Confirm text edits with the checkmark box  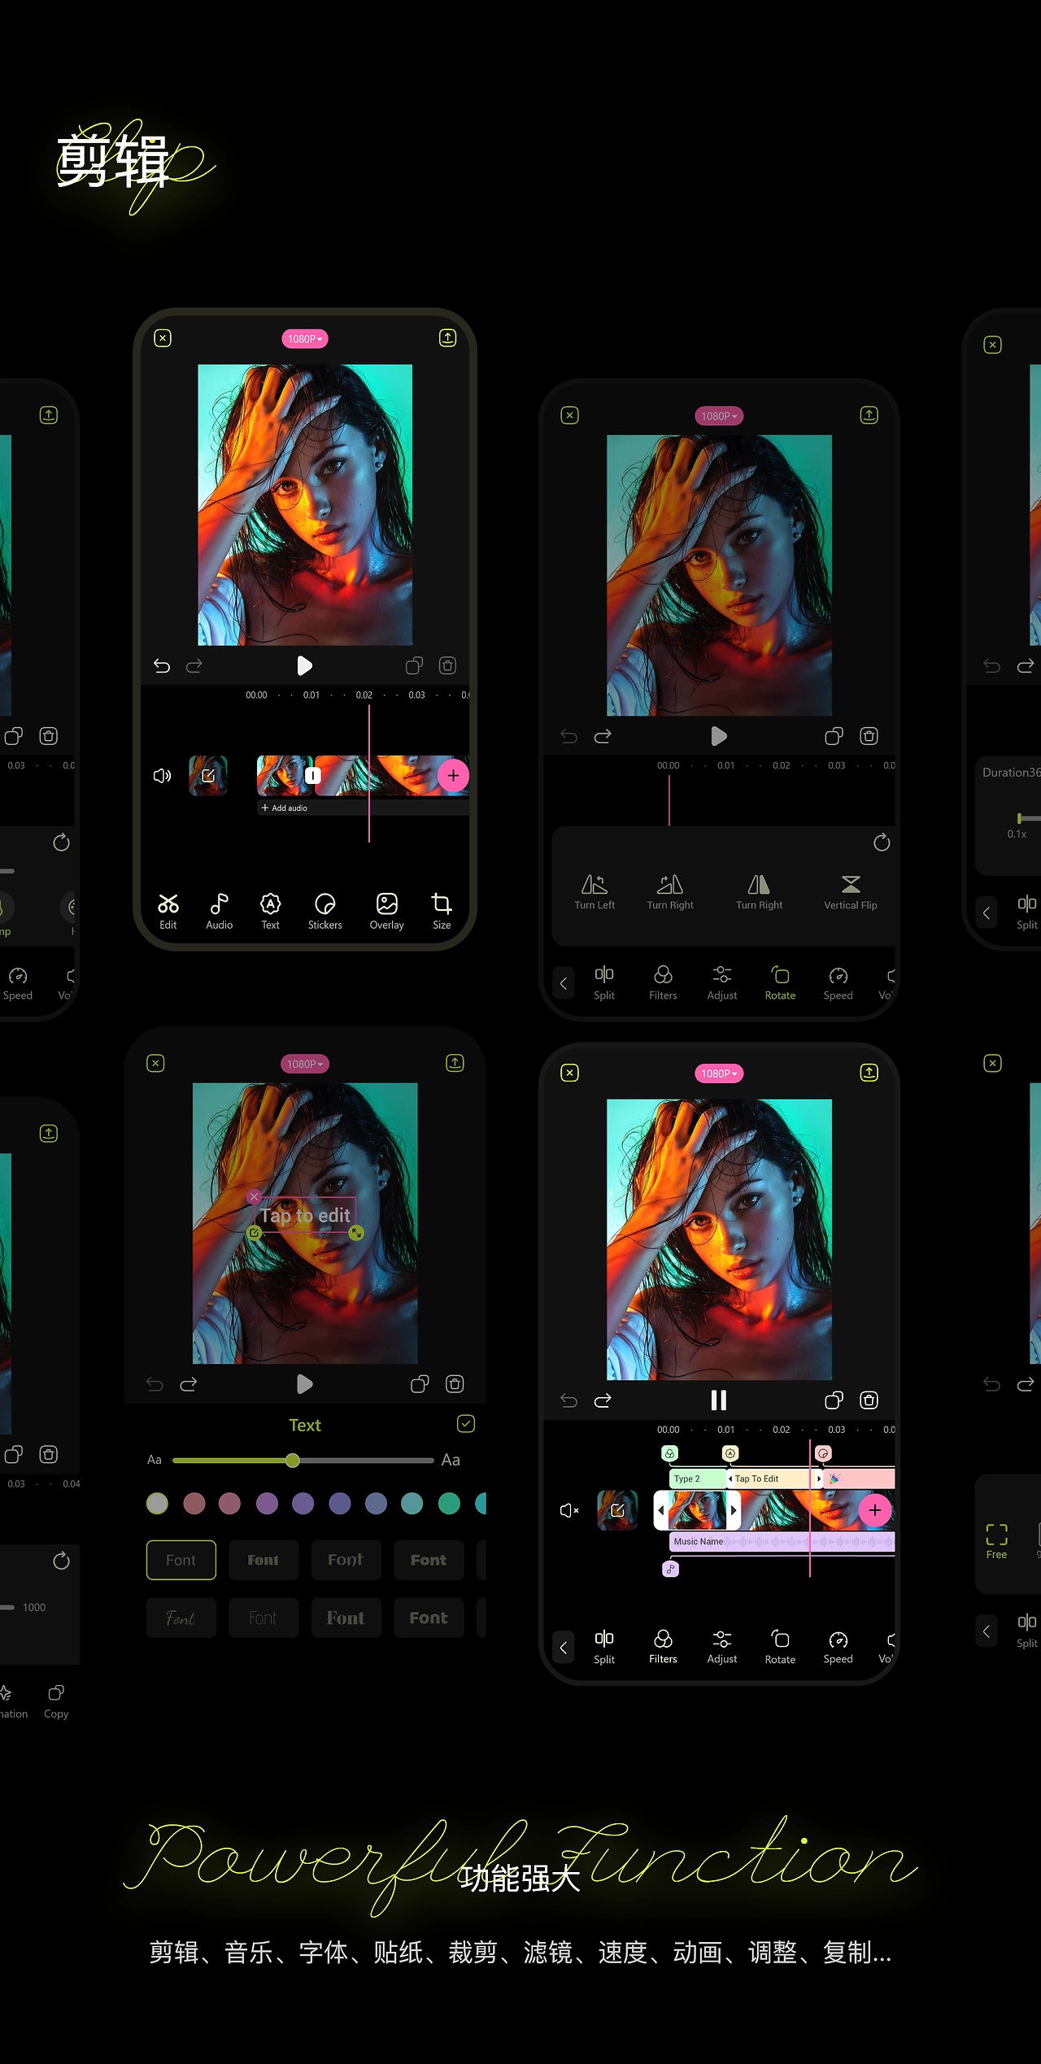point(466,1423)
